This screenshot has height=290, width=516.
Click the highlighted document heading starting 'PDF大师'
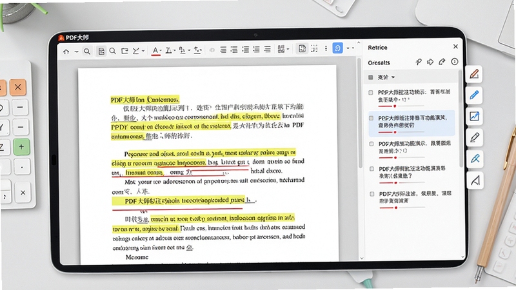[144, 99]
